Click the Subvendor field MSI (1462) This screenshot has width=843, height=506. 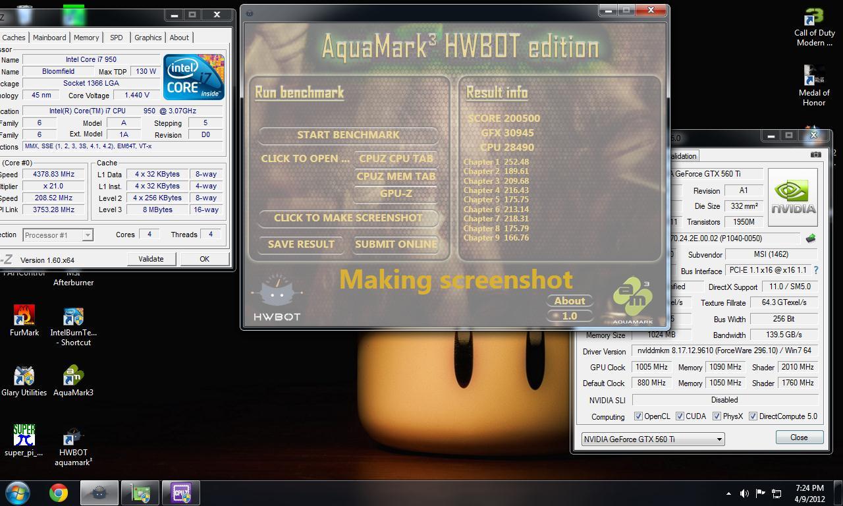[770, 254]
